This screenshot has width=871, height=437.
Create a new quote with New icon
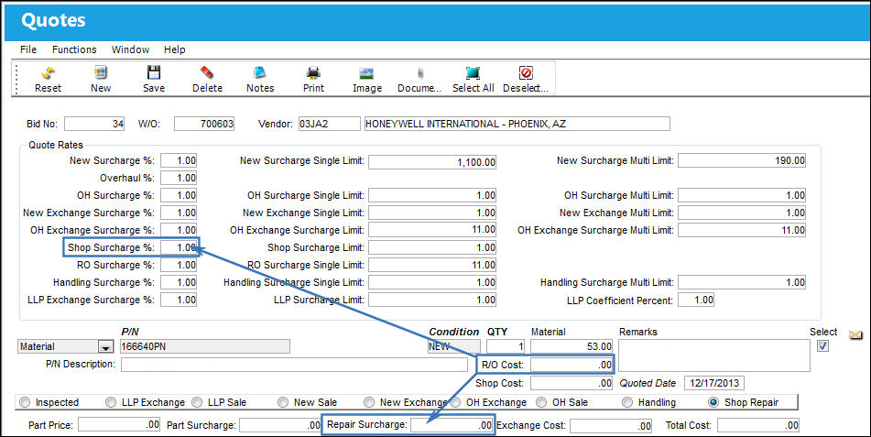(x=101, y=73)
